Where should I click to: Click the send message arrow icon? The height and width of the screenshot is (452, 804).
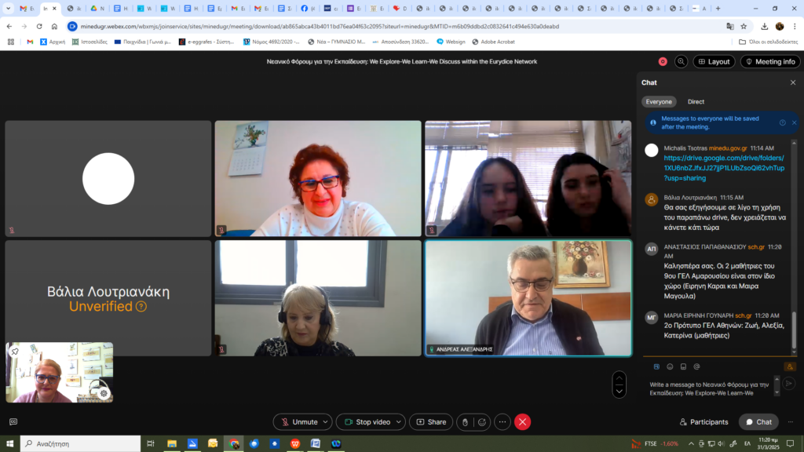[x=789, y=384]
